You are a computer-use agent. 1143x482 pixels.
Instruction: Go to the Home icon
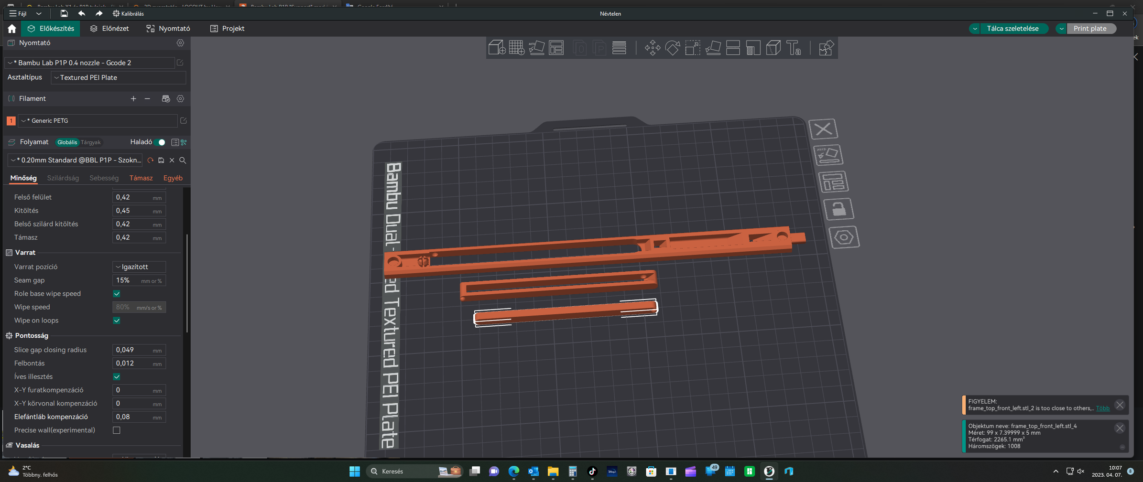point(11,29)
